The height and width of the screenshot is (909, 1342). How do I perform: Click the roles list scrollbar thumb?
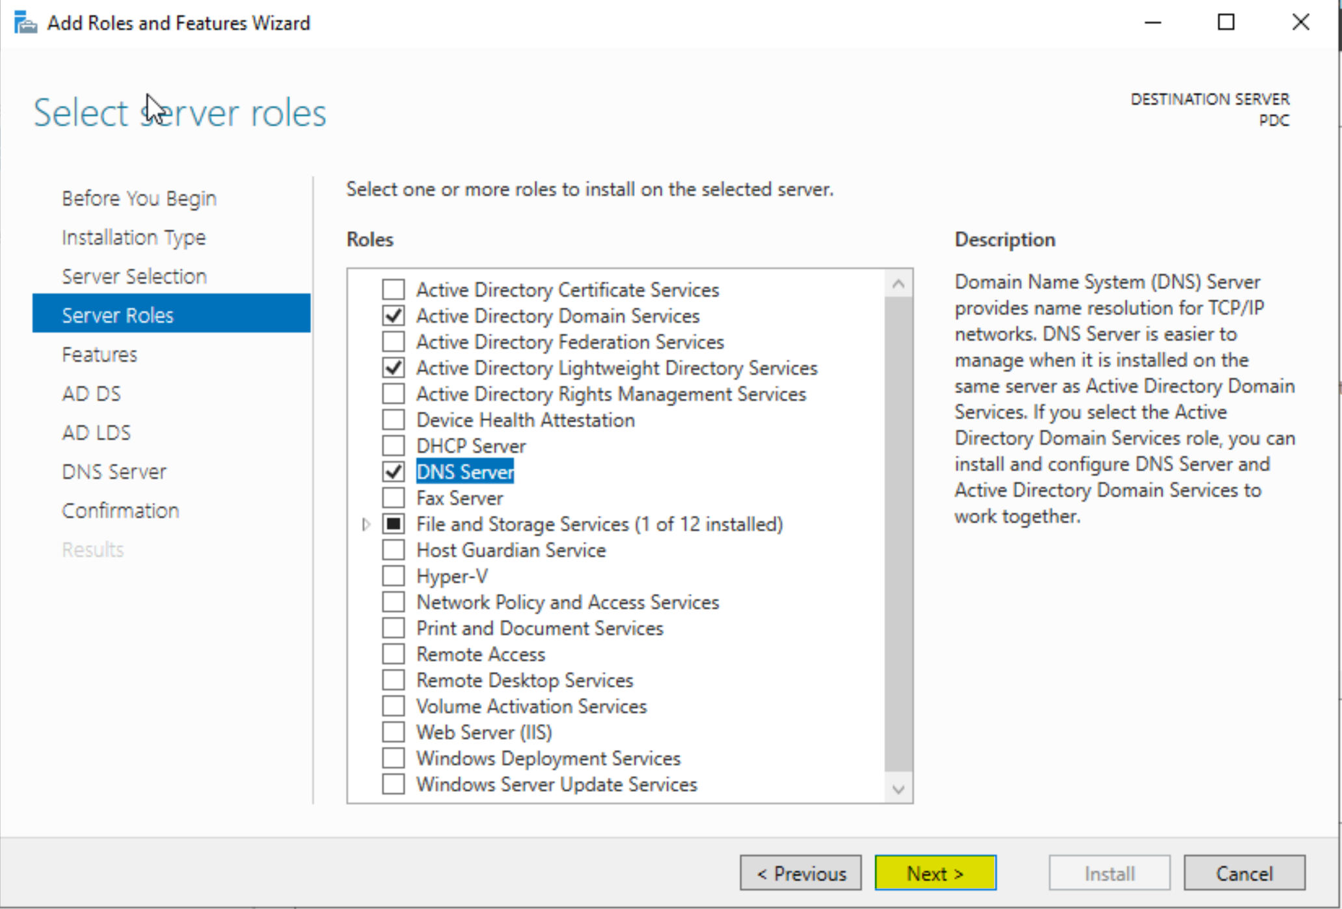pos(899,534)
